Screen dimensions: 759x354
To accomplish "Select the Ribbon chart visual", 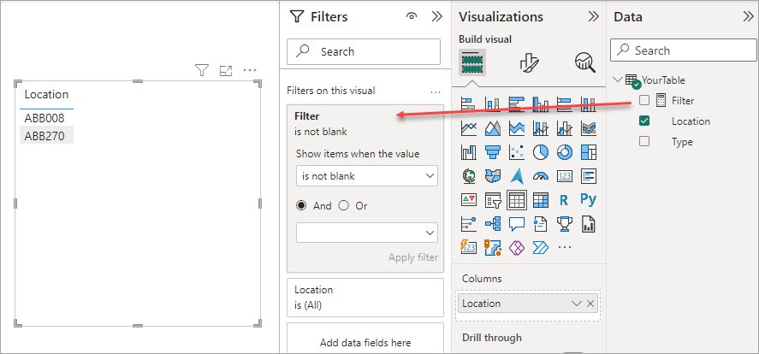I will click(x=589, y=127).
